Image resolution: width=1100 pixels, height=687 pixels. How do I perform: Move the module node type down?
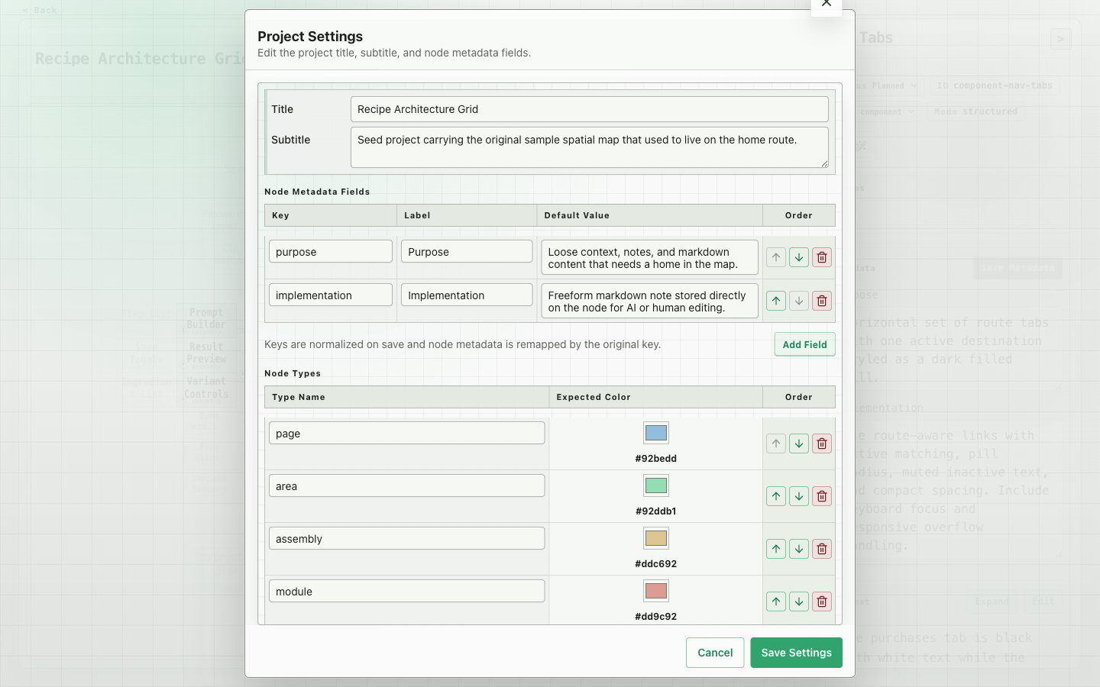(799, 602)
